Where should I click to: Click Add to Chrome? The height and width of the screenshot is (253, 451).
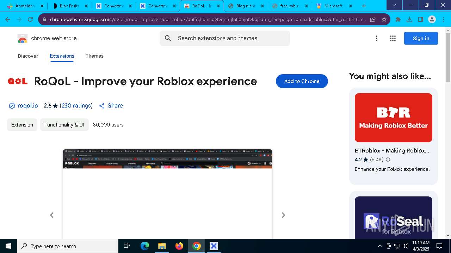302,81
